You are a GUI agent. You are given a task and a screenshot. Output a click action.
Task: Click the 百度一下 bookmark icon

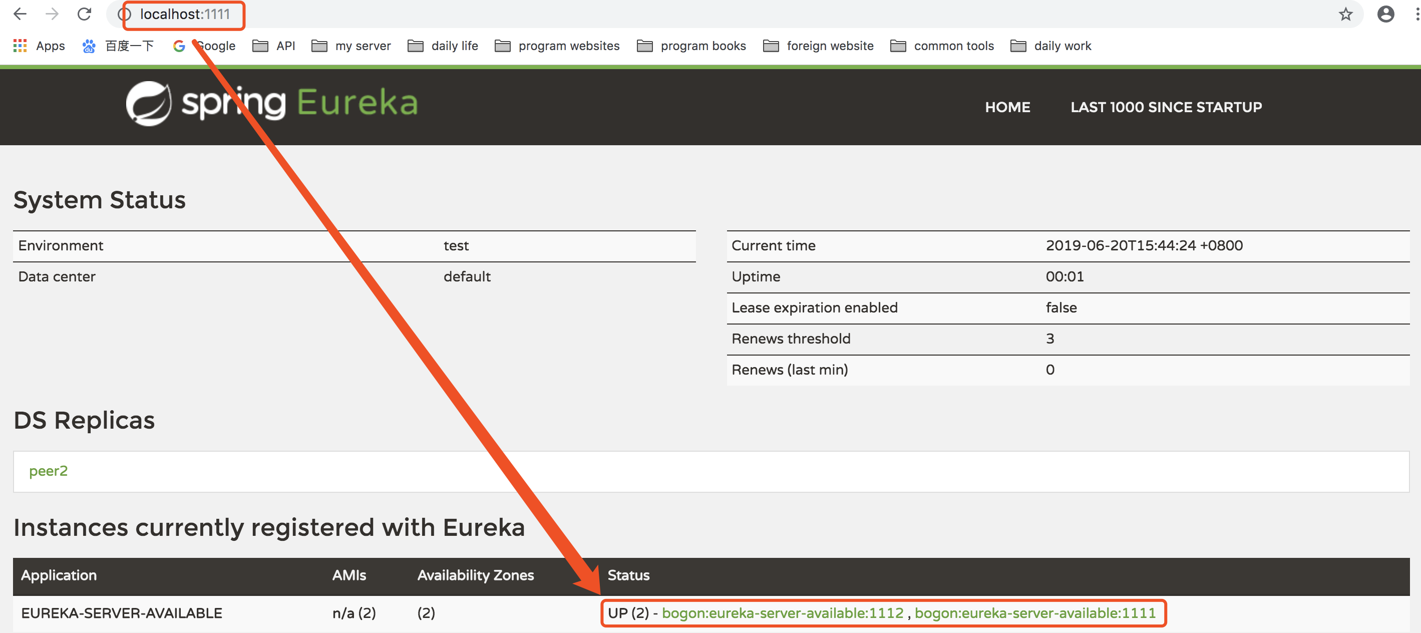point(89,46)
